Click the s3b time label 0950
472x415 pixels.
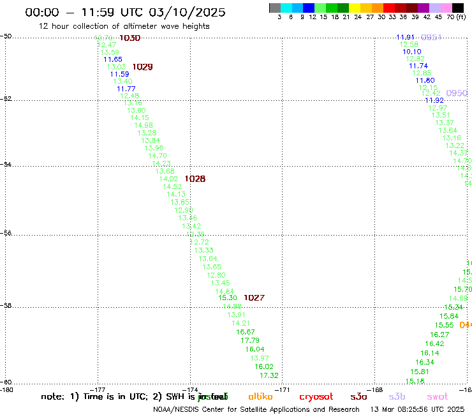tap(457, 93)
